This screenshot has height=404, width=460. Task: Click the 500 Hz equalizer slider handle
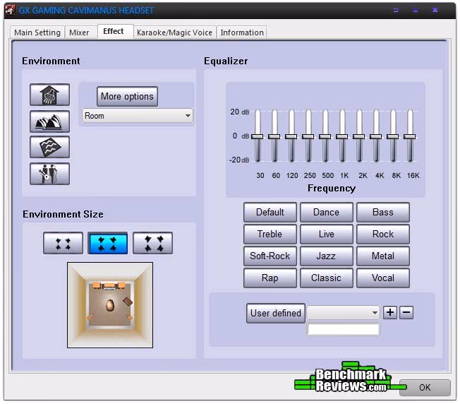pos(325,137)
